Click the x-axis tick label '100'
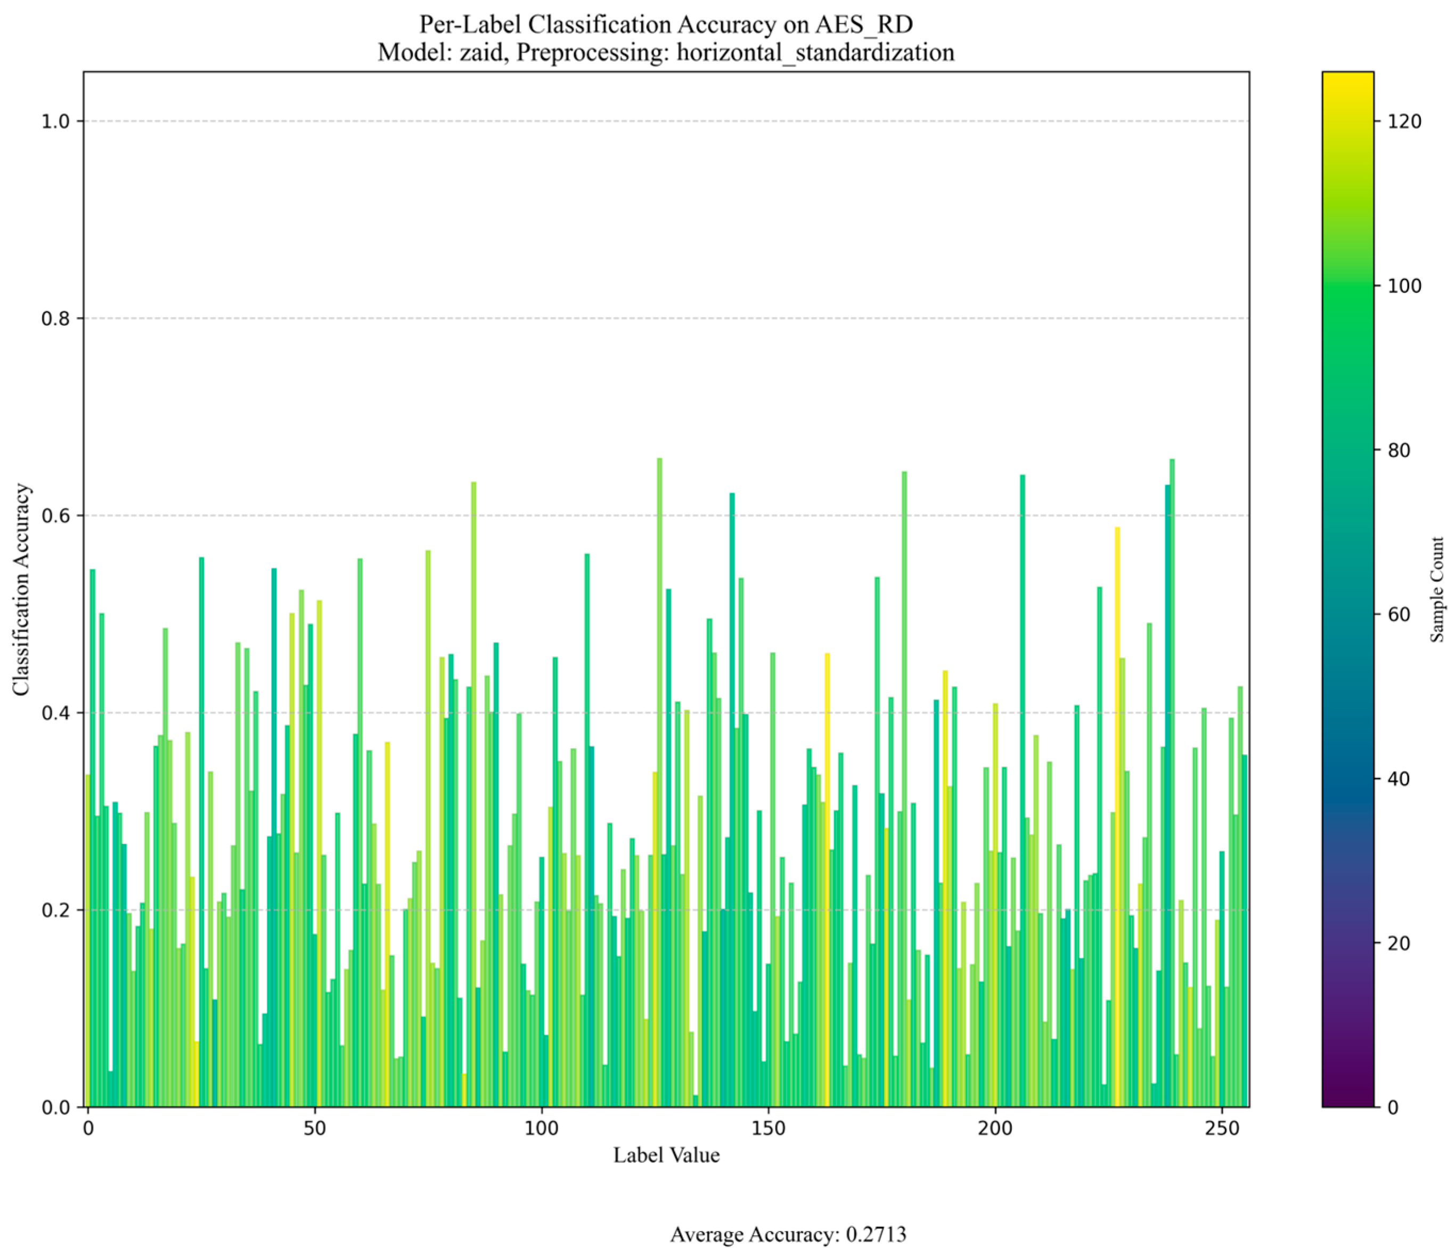The width and height of the screenshot is (1455, 1256). [x=542, y=1128]
